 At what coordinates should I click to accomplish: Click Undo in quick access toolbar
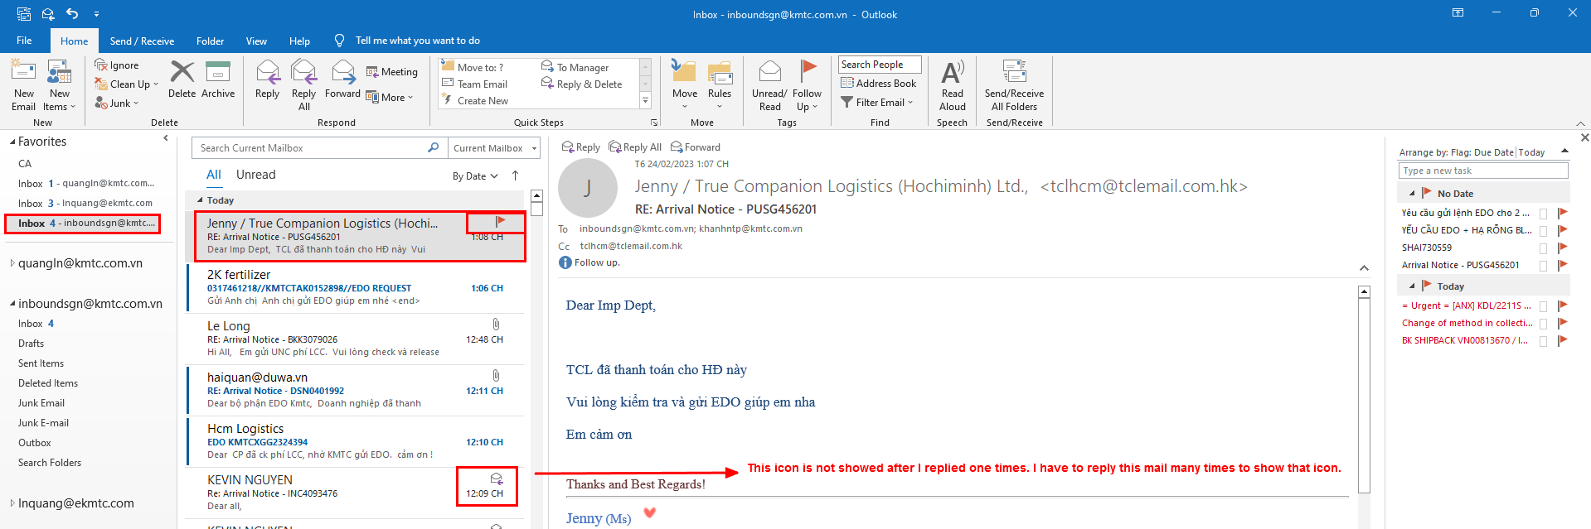[72, 14]
